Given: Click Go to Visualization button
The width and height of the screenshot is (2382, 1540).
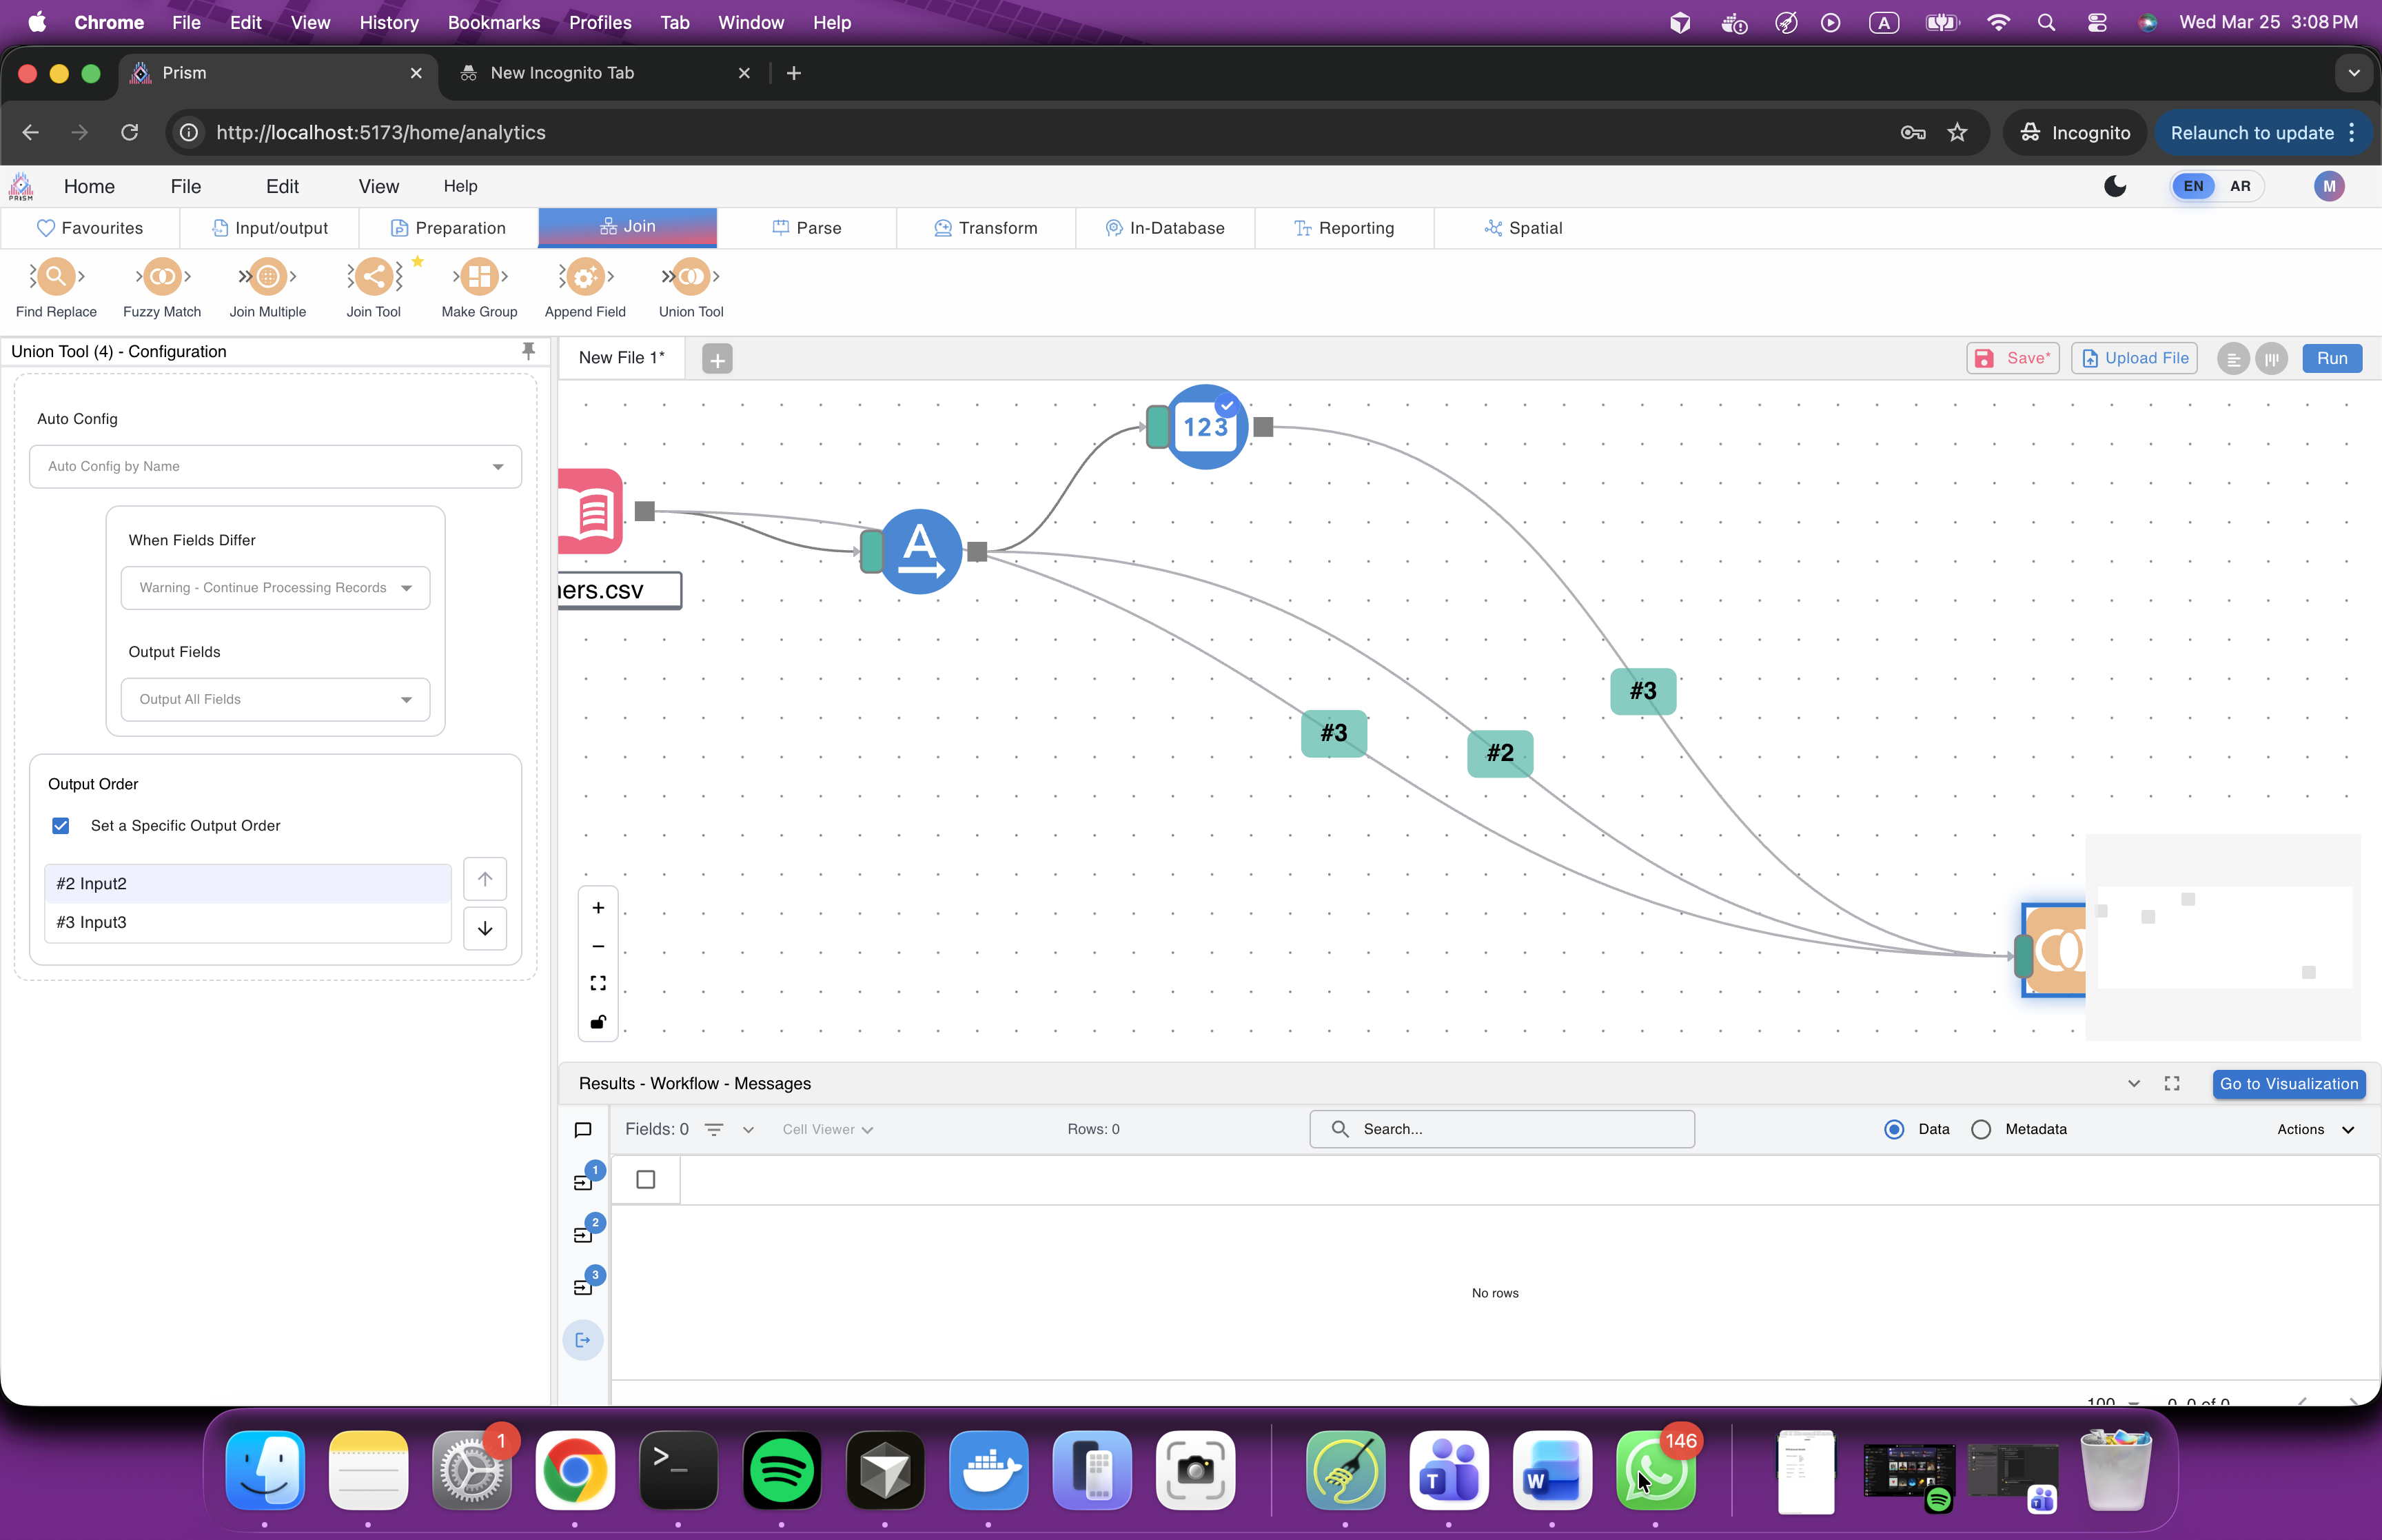Looking at the screenshot, I should [x=2288, y=1084].
